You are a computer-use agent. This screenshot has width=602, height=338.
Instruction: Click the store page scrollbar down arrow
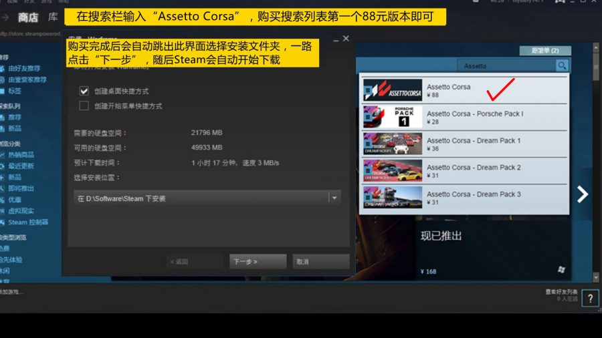click(x=596, y=277)
